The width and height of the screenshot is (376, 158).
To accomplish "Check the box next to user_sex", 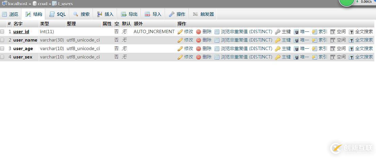I will pos(2,57).
